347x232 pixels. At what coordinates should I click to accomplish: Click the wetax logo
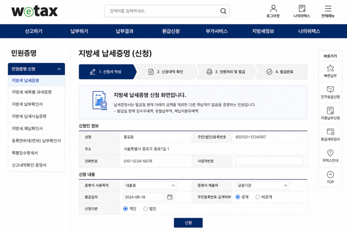pos(35,11)
